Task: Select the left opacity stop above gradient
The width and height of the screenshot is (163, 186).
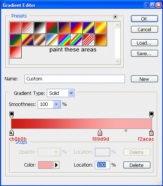Action: pyautogui.click(x=12, y=115)
